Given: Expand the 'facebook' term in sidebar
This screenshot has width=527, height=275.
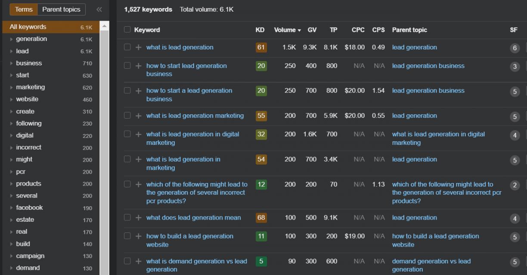Looking at the screenshot, I should pyautogui.click(x=12, y=208).
